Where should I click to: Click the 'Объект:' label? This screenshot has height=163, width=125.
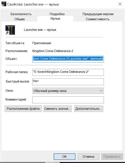tap(12, 59)
